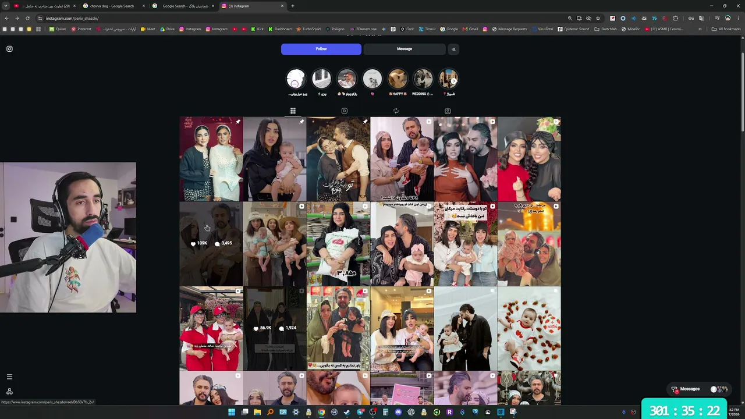Open the TurboSquid bookmark

(308, 29)
